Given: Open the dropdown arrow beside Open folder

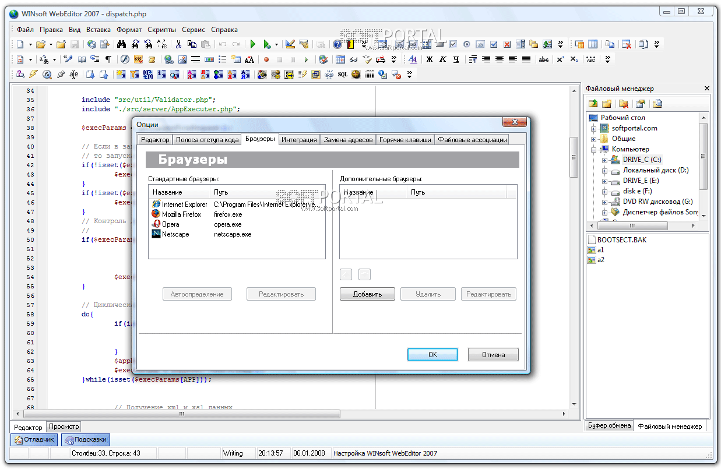Looking at the screenshot, I should pos(51,44).
